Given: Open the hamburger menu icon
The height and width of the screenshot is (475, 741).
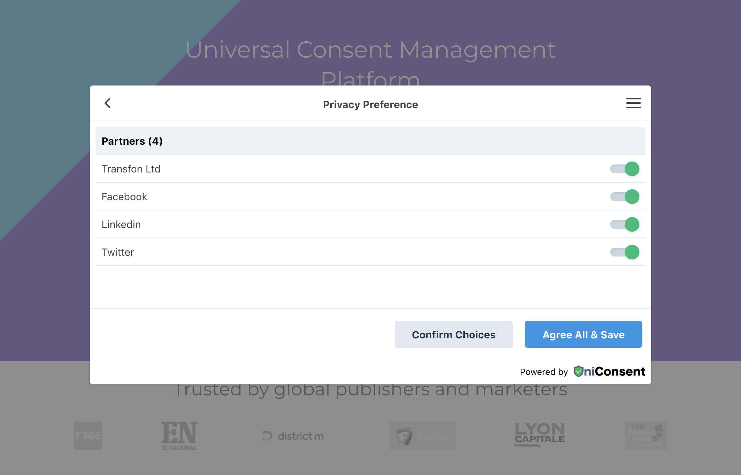Looking at the screenshot, I should point(633,103).
